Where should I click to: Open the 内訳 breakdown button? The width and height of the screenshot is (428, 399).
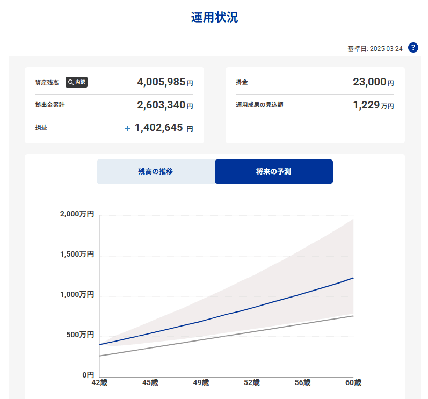[76, 82]
